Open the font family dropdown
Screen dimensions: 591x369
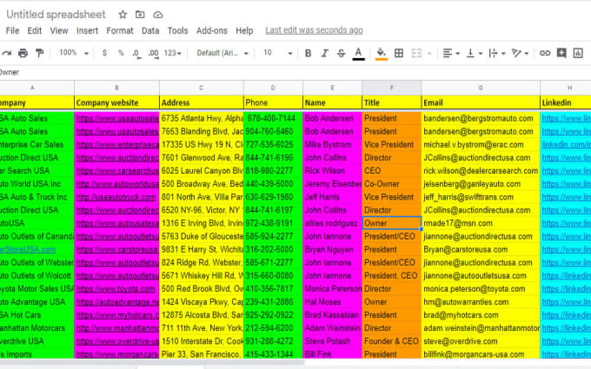(x=222, y=53)
